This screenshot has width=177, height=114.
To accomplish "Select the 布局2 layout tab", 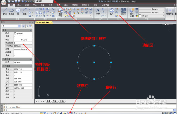I will pos(62,101).
